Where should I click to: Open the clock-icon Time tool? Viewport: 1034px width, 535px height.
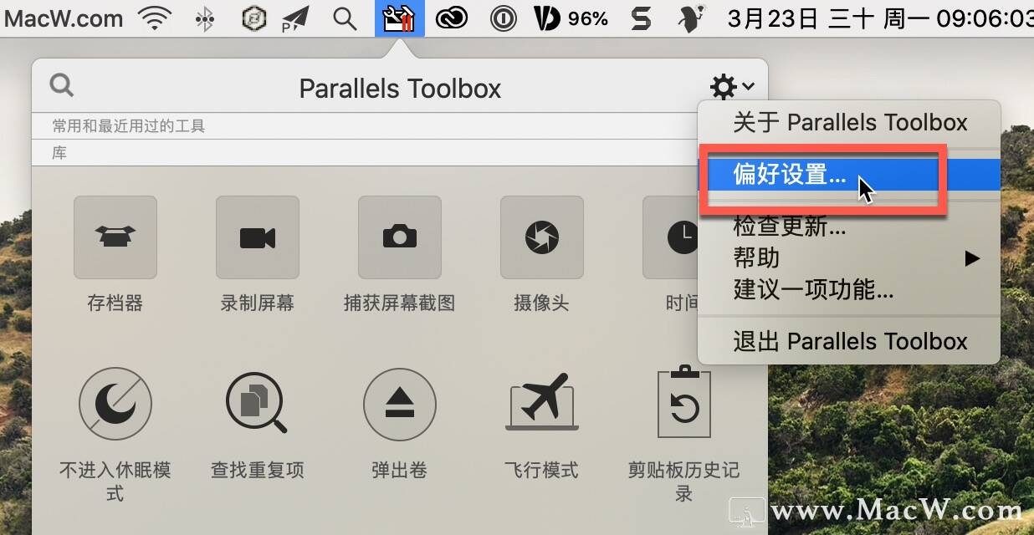[671, 237]
